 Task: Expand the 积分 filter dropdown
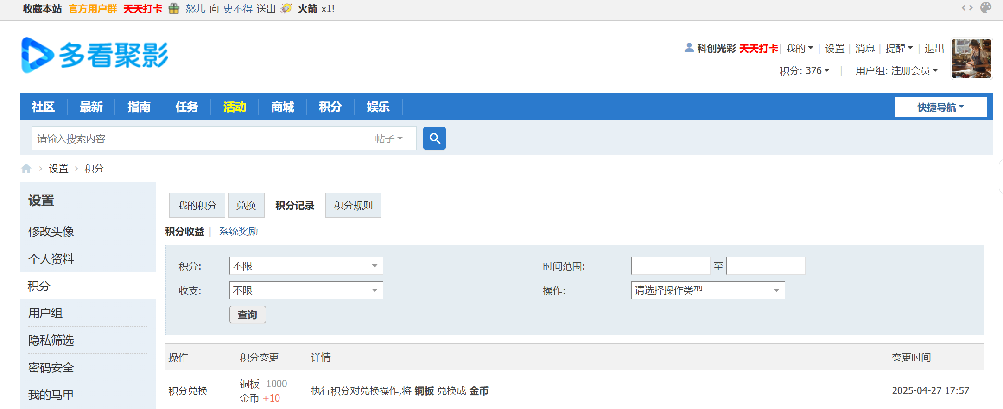(306, 266)
